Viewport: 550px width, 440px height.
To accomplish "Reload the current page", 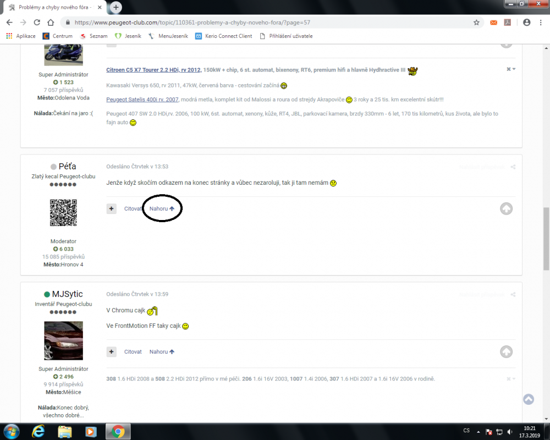I will (x=37, y=23).
